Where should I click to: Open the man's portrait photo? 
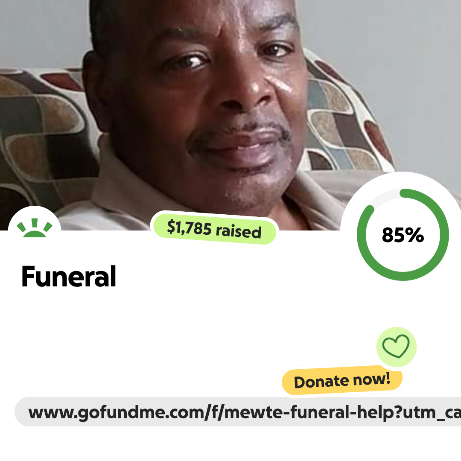[230, 115]
